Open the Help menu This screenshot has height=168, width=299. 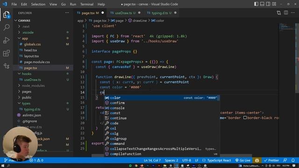point(101,4)
